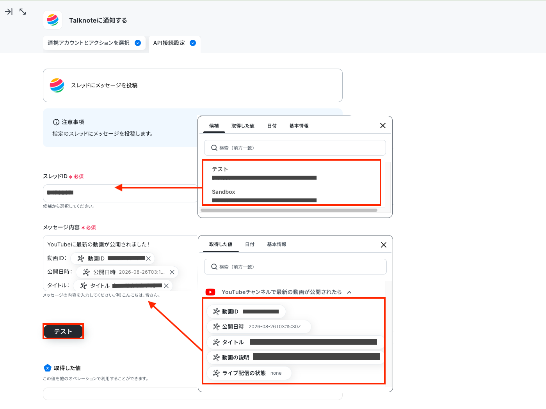This screenshot has width=546, height=409.
Task: Click the 公開日時 chip icon in message
Action: click(x=86, y=272)
